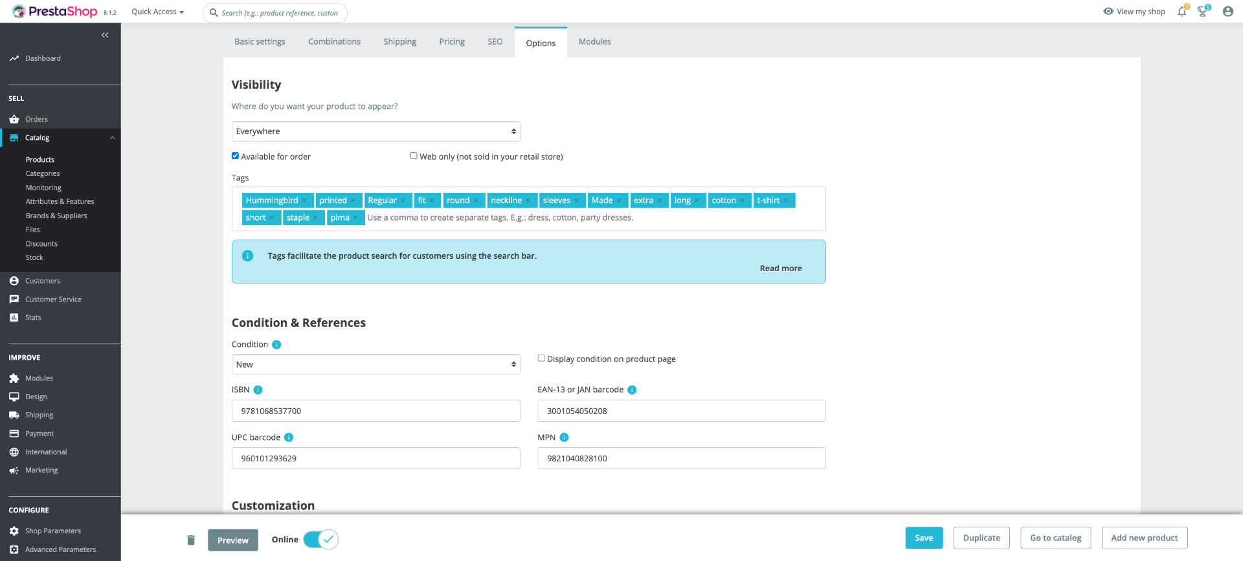Viewport: 1243px width, 561px height.
Task: Click the Shop Parameters gear icon
Action: coord(14,531)
